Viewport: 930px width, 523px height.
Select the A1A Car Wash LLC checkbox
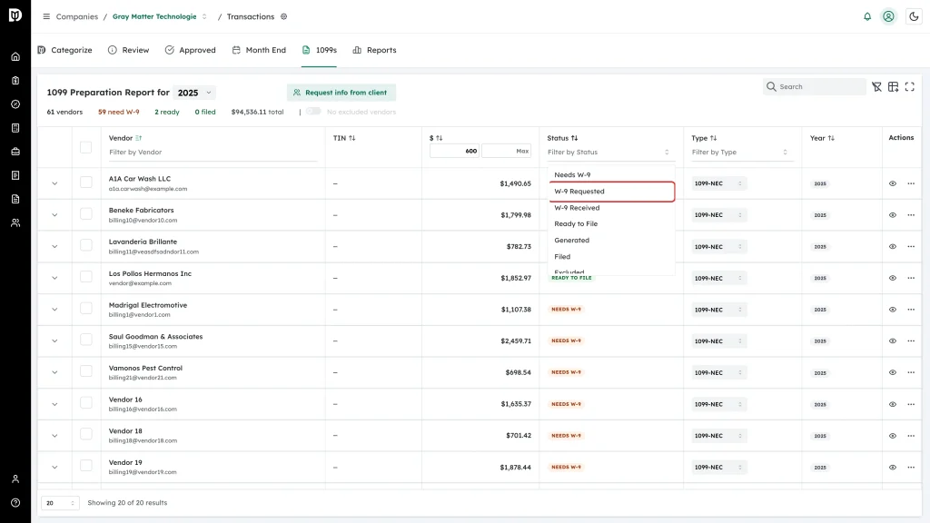86,182
